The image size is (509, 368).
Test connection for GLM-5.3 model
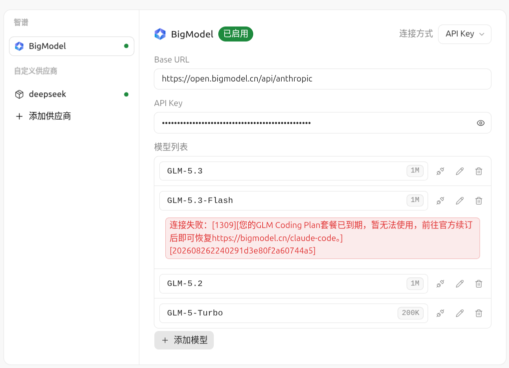click(440, 171)
